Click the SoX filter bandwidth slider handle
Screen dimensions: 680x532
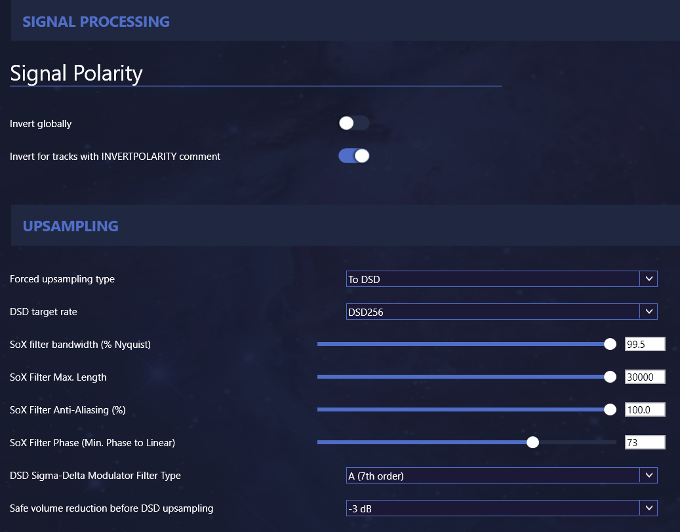[x=610, y=345]
